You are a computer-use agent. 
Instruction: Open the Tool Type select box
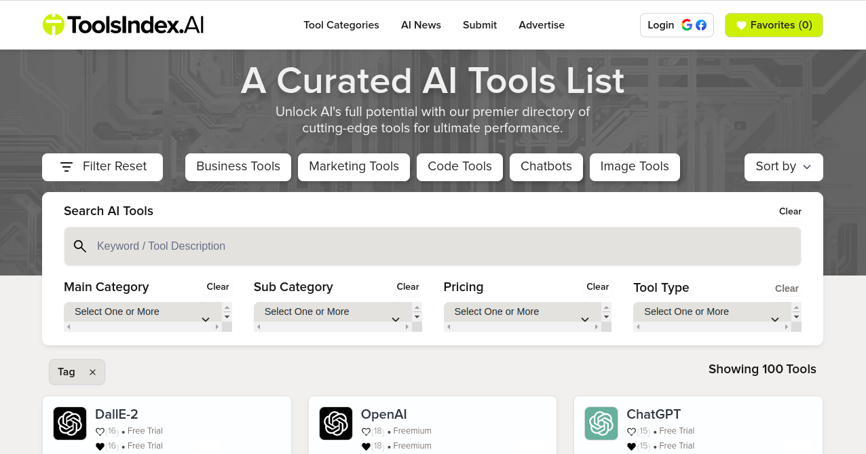712,312
